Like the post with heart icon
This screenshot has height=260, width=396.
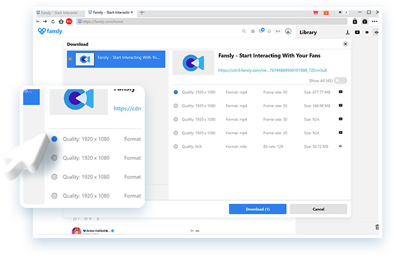pyautogui.click(x=86, y=219)
